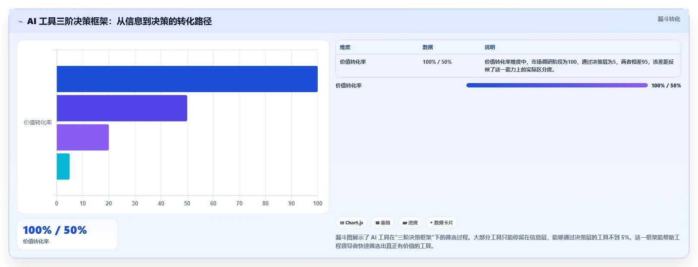
Task: Click the 价值转化率 gradient progress bar
Action: (557, 85)
